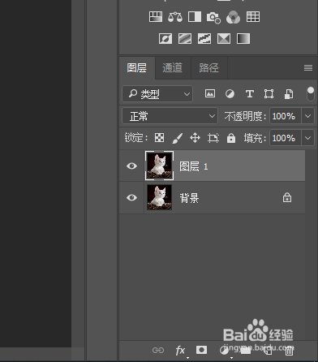Screen dimensions: 318x362
Task: Click the lock icon on 背景 layer
Action: click(287, 197)
